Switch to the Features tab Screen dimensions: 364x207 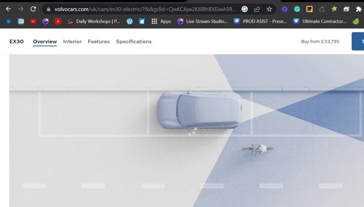click(99, 42)
